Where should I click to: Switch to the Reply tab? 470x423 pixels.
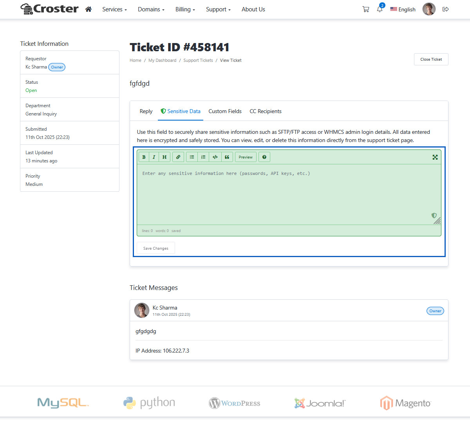tap(146, 112)
